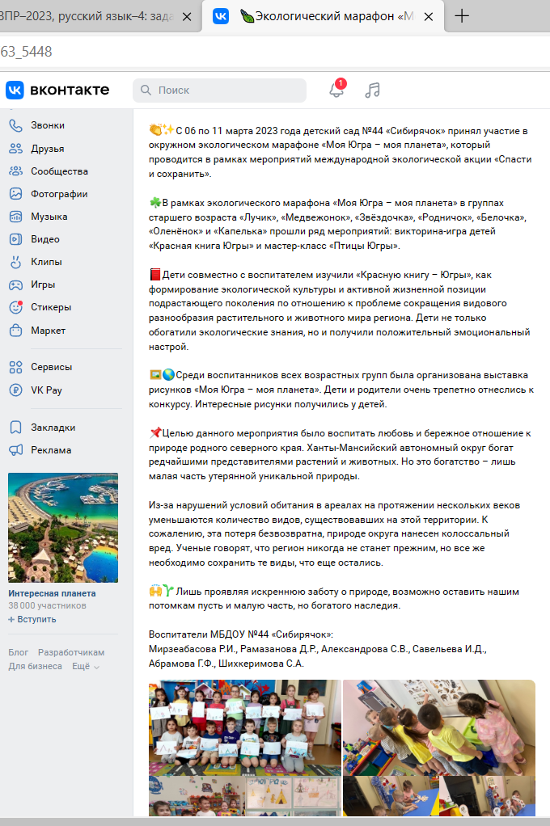Open photo of children looking at poster
The image size is (550, 826).
point(438,727)
